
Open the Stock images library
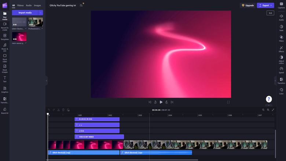5,69
